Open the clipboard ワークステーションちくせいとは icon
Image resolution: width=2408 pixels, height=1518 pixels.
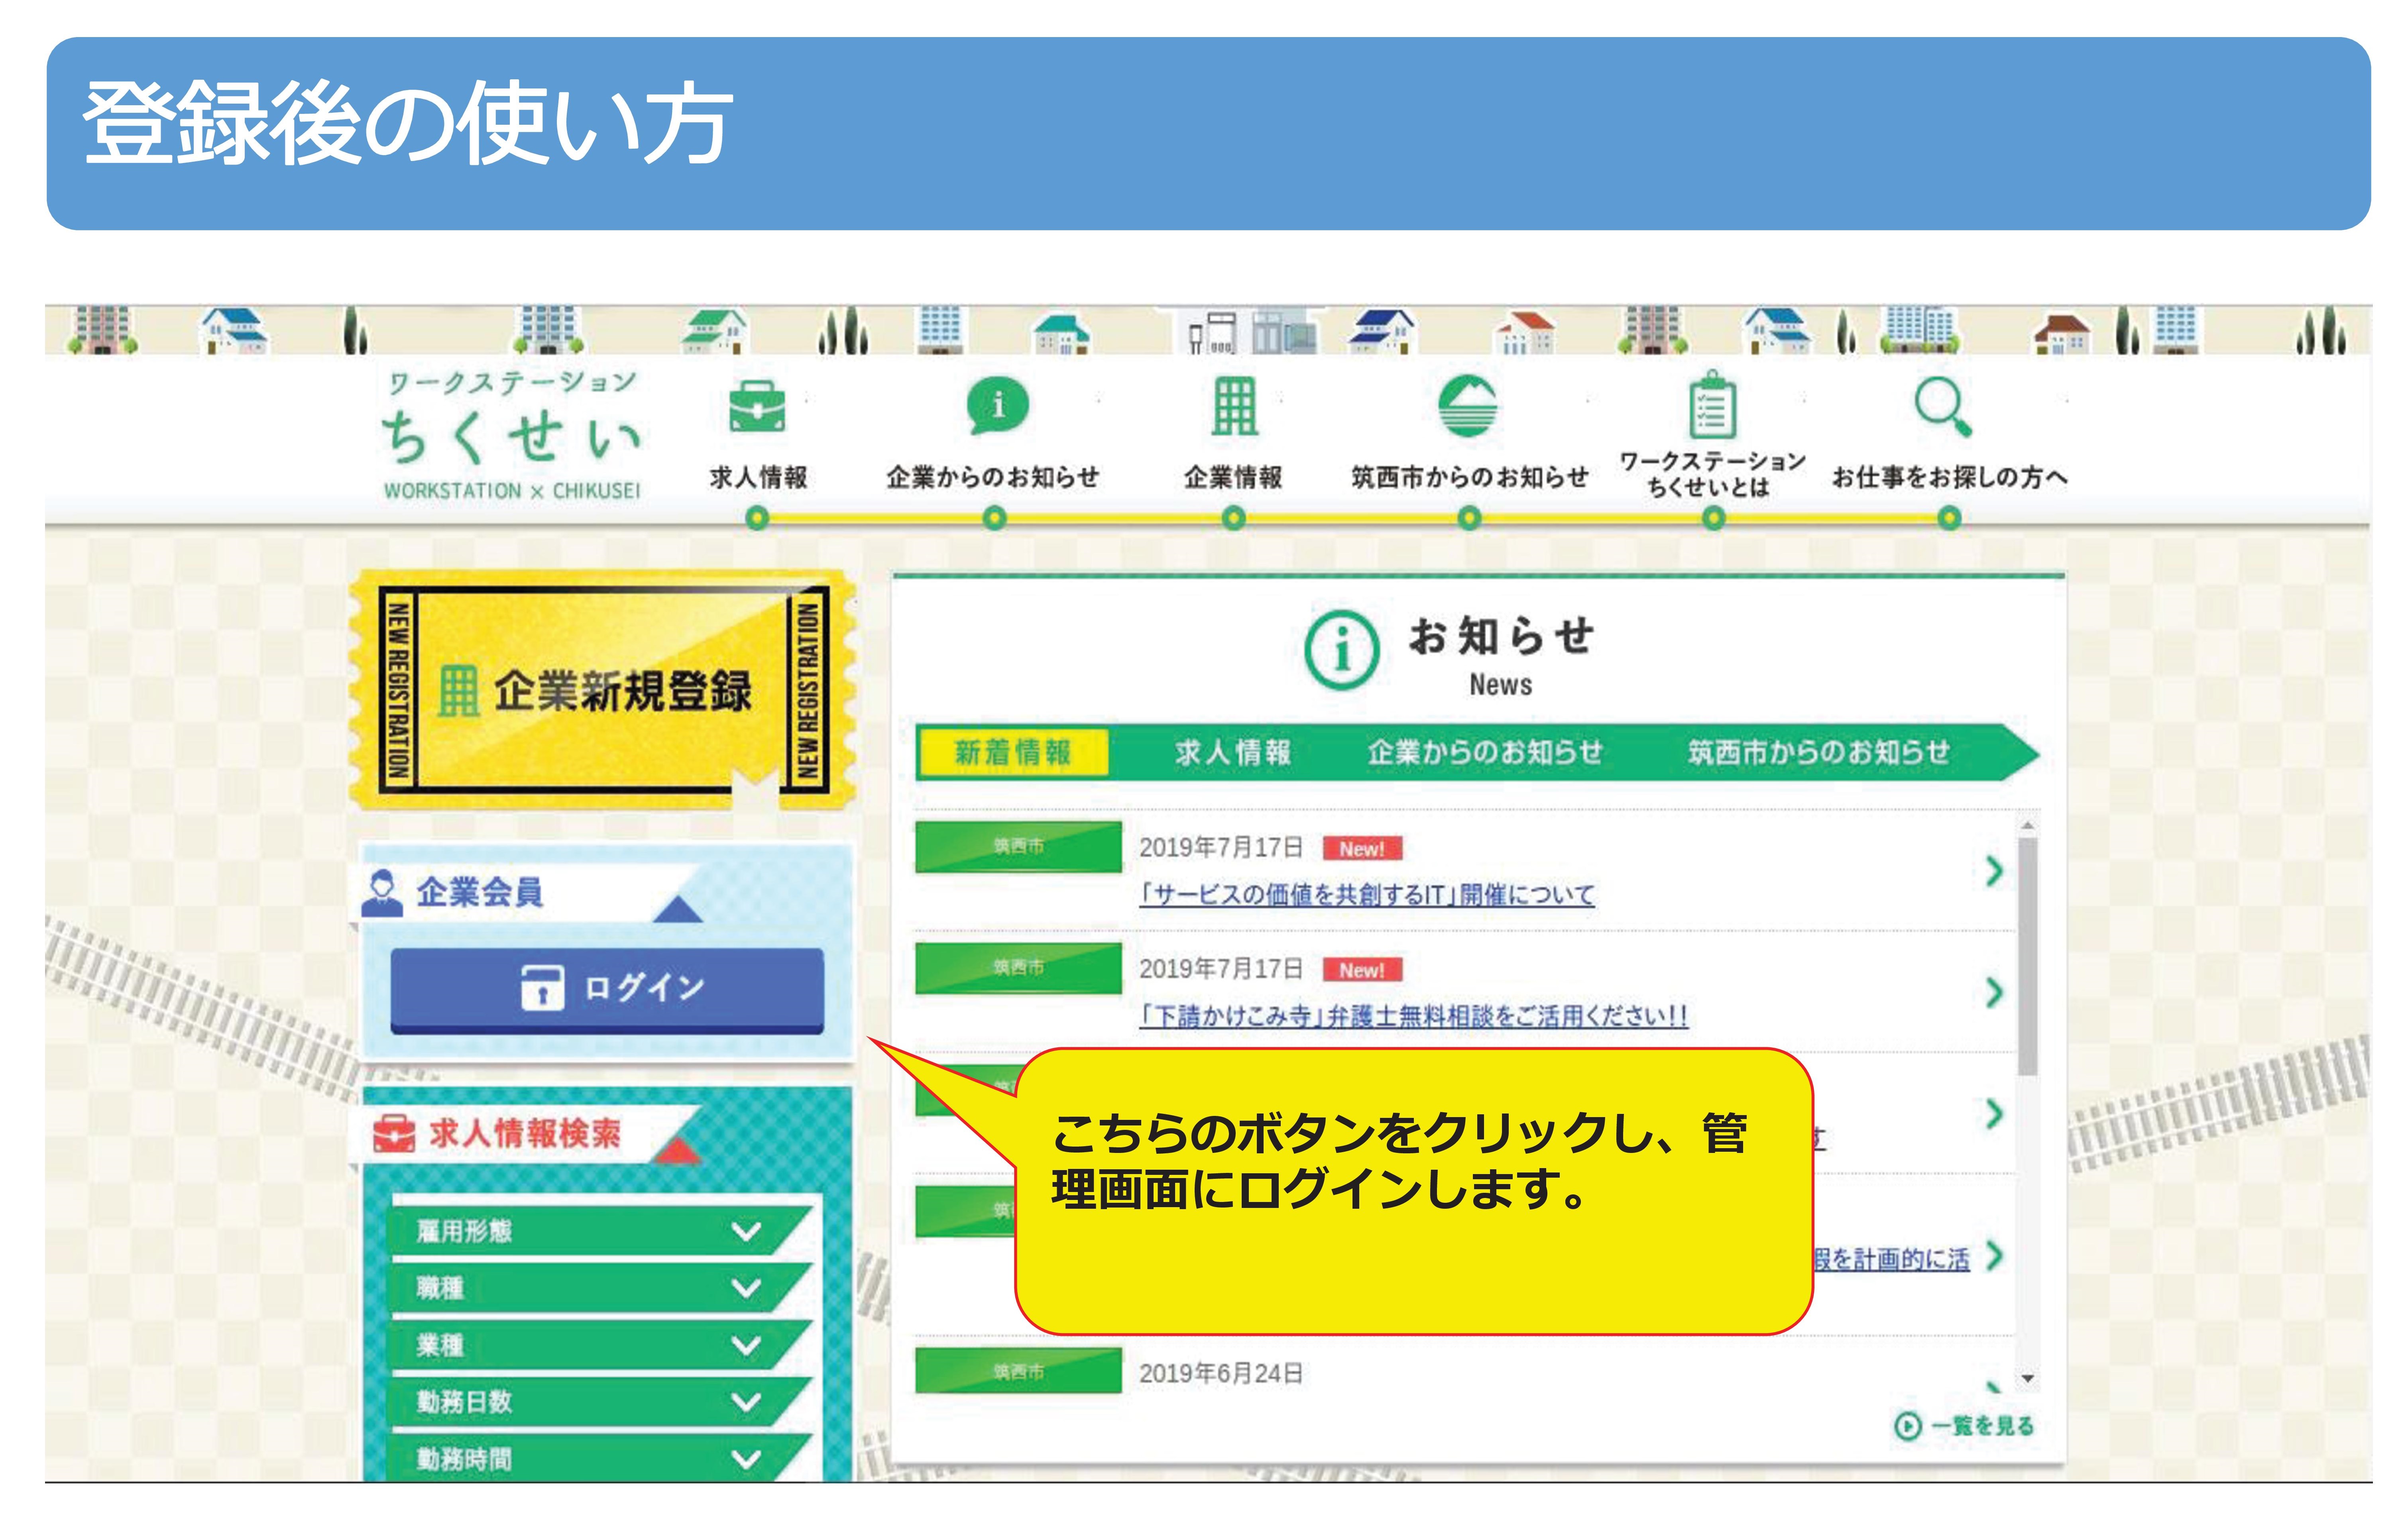pos(1712,404)
